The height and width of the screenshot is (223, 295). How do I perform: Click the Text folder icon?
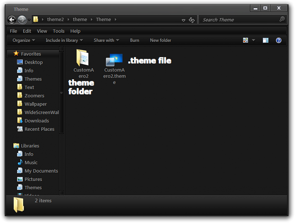coord(20,87)
